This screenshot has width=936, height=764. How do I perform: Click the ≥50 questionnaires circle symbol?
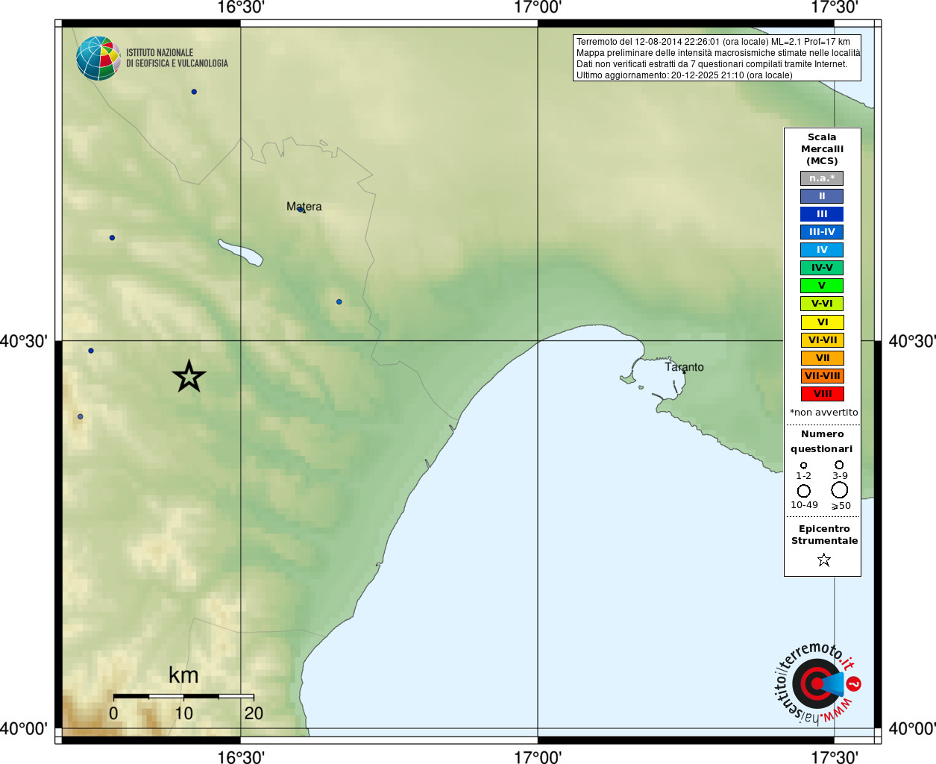click(x=839, y=490)
